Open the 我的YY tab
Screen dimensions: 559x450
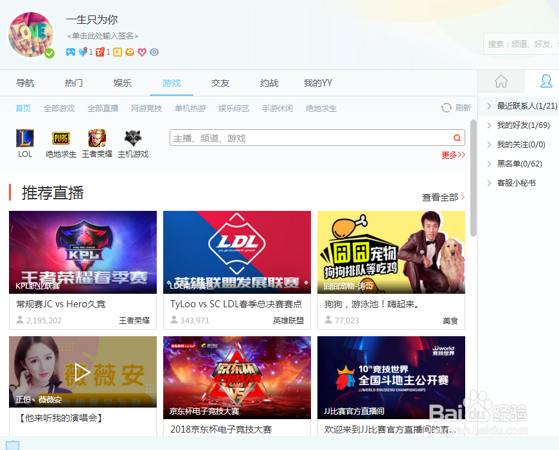pyautogui.click(x=318, y=83)
